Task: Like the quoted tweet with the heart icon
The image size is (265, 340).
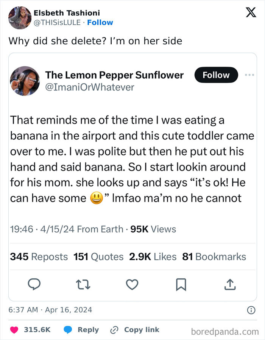Action: tap(132, 285)
